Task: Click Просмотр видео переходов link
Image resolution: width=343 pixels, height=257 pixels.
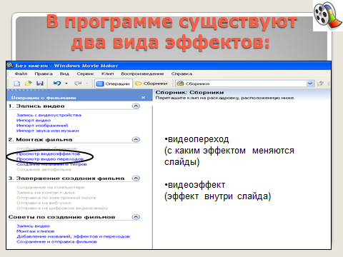Action: pos(50,159)
